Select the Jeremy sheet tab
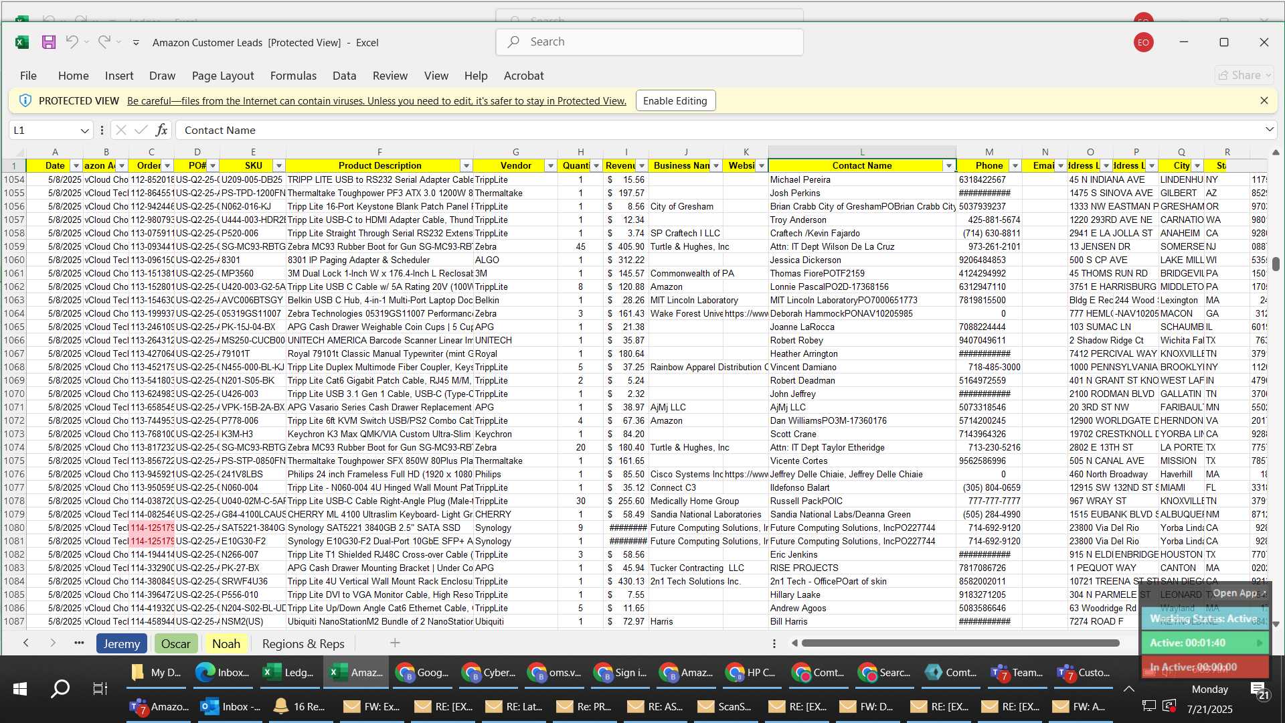The height and width of the screenshot is (723, 1285). coord(121,643)
